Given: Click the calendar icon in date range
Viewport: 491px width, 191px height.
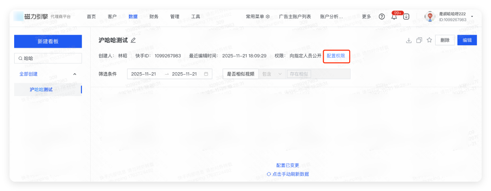Looking at the screenshot, I should [x=206, y=74].
